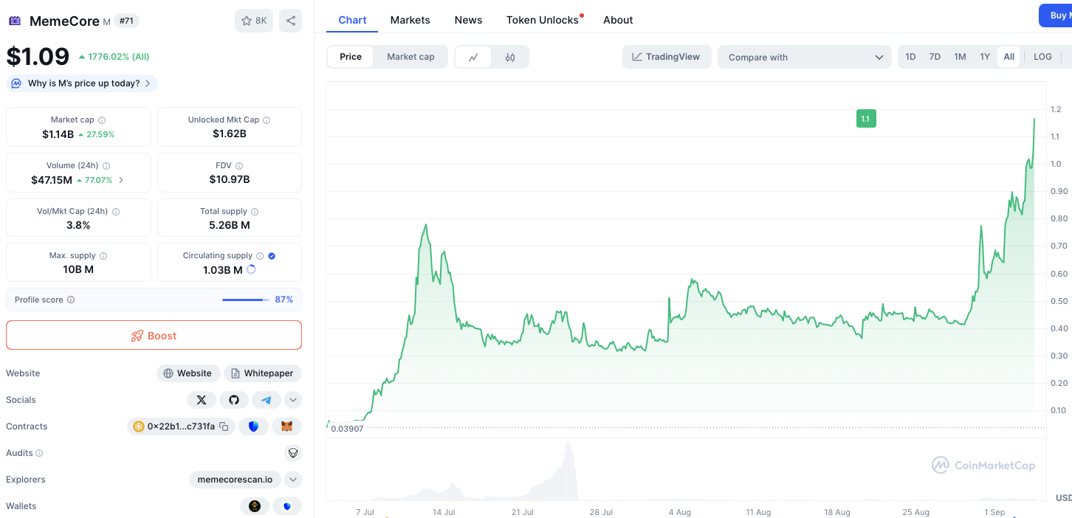
Task: Click the 87% profile score value
Action: [284, 300]
